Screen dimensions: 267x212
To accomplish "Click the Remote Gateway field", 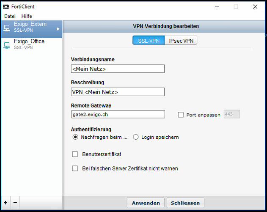I will [x=118, y=114].
